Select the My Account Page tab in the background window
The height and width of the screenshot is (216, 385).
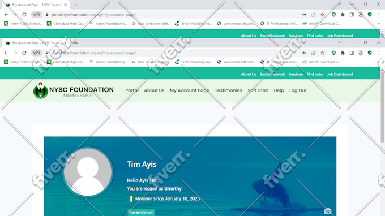36,5
